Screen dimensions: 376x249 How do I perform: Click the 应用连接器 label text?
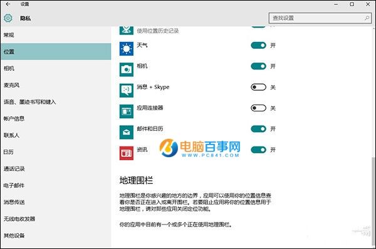point(150,108)
